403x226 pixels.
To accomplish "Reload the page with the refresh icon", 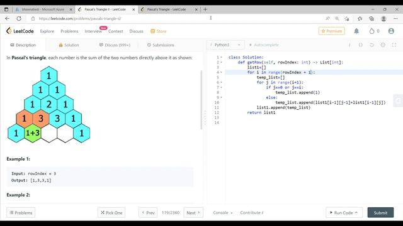I will [x=19, y=18].
